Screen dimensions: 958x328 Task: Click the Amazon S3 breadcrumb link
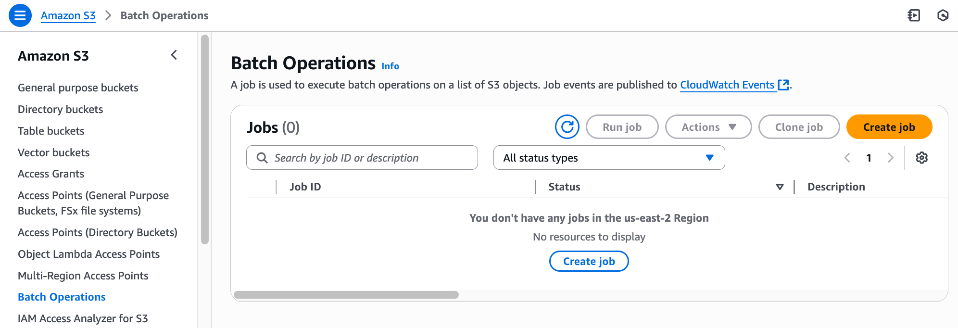tap(68, 15)
